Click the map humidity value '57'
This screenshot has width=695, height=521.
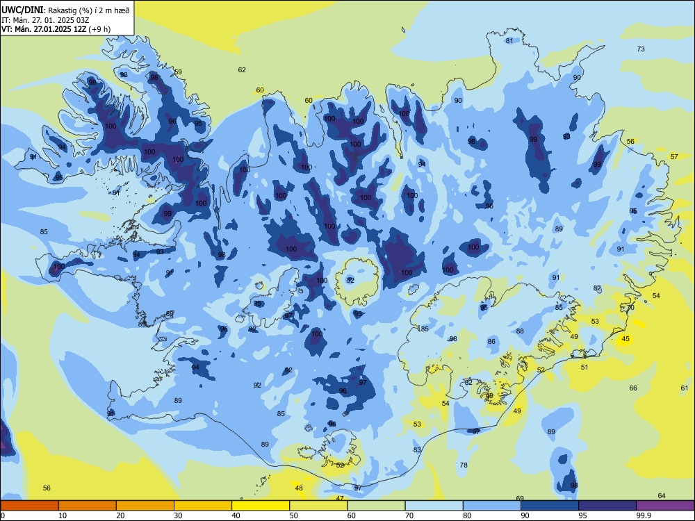[x=674, y=157]
